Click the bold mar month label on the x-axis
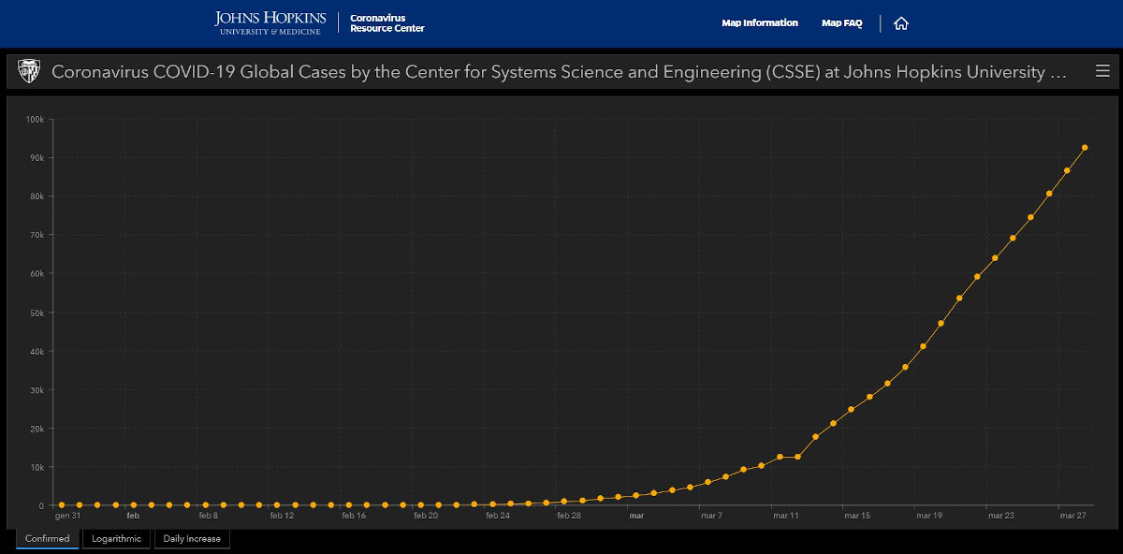The width and height of the screenshot is (1123, 554). point(636,516)
